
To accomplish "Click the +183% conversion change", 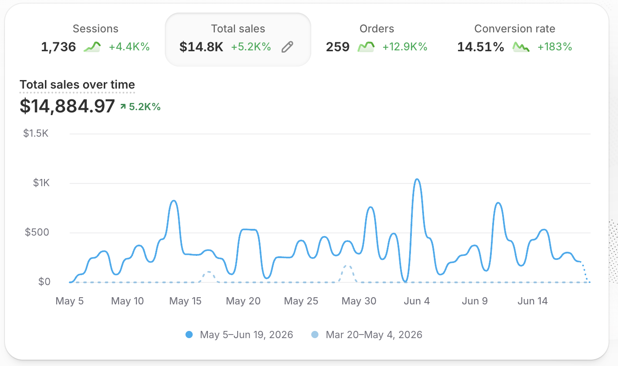I will click(x=555, y=47).
